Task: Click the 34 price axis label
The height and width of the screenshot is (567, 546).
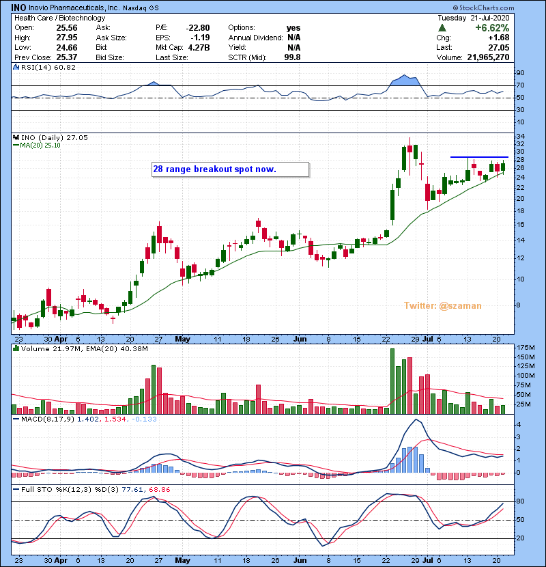Action: click(520, 137)
